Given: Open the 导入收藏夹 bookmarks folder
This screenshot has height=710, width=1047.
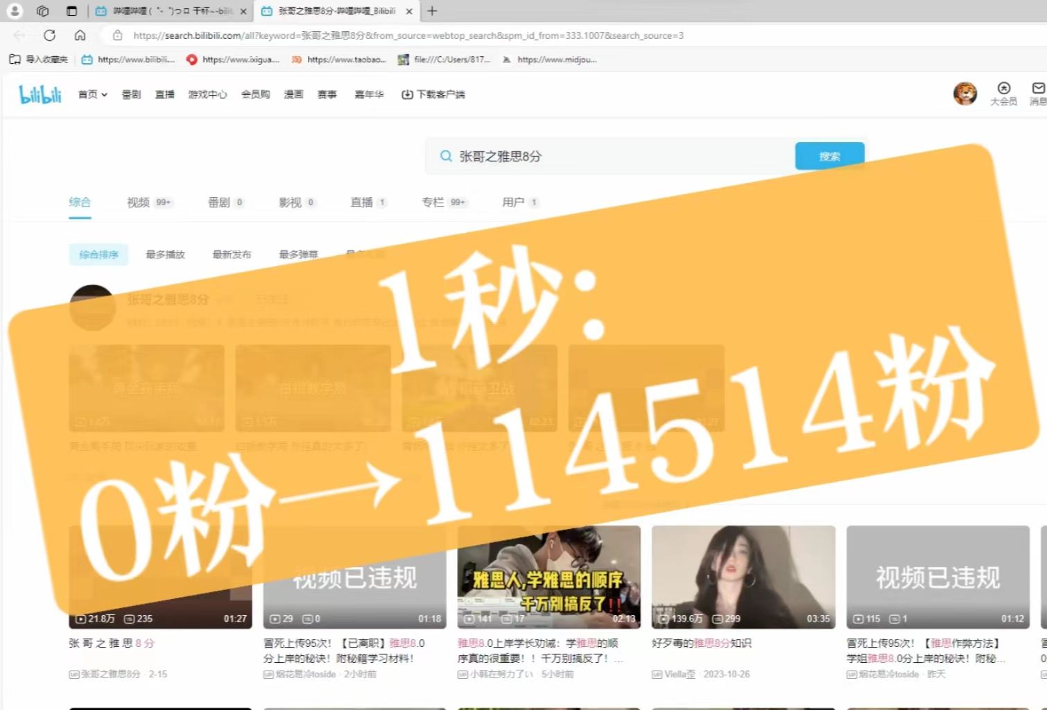Looking at the screenshot, I should [39, 60].
